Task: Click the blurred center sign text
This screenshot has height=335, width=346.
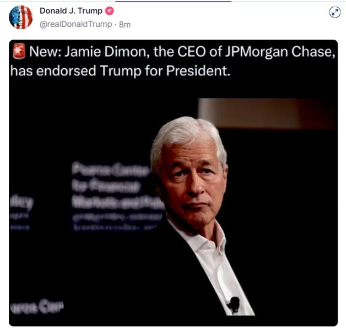Action: 117,196
